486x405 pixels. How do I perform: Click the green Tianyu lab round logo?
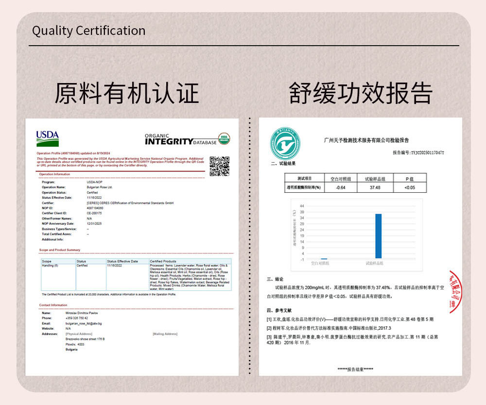point(285,144)
